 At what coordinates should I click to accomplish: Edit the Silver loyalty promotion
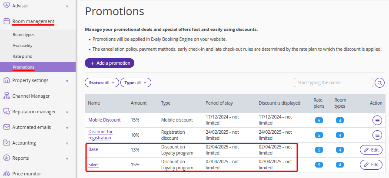pos(371,165)
